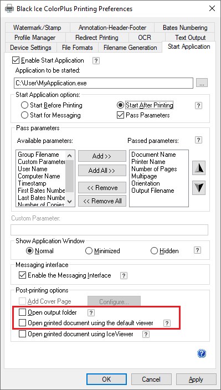Enable the Open output folder checkbox
Viewport: 221px width, 390px height.
pyautogui.click(x=23, y=312)
